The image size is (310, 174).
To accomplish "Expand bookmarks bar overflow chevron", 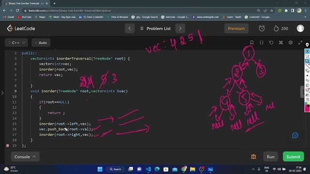I will click(306, 17).
